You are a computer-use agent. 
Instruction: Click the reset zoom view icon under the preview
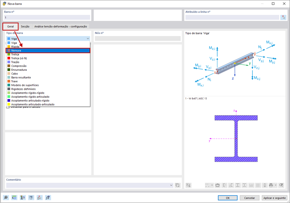pos(281,185)
